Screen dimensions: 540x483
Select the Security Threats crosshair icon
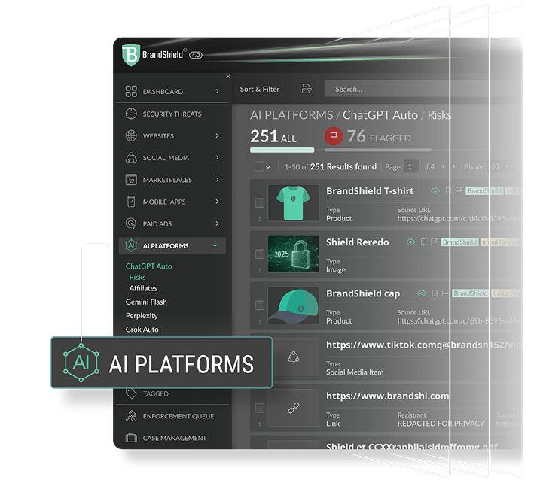[x=131, y=114]
